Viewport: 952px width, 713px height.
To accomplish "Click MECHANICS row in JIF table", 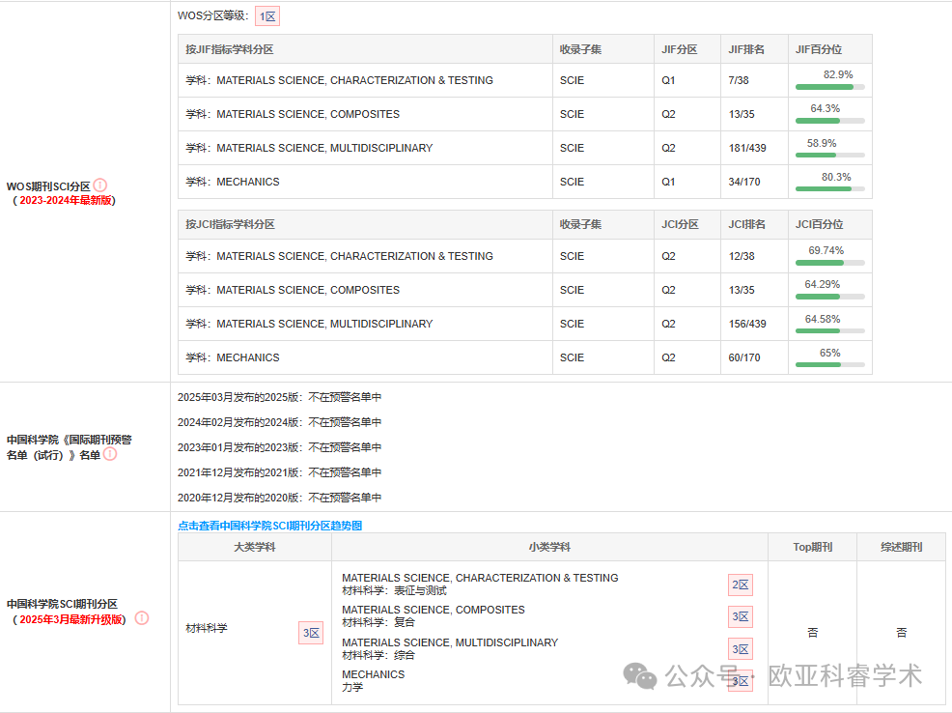I will (525, 182).
